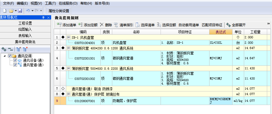Screen dimensions: 272x114
Task: Click the Open folder icon
Action: pyautogui.click(x=11, y=11)
